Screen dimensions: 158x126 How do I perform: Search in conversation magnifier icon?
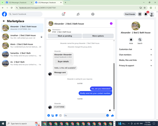pyautogui.click(x=140, y=40)
